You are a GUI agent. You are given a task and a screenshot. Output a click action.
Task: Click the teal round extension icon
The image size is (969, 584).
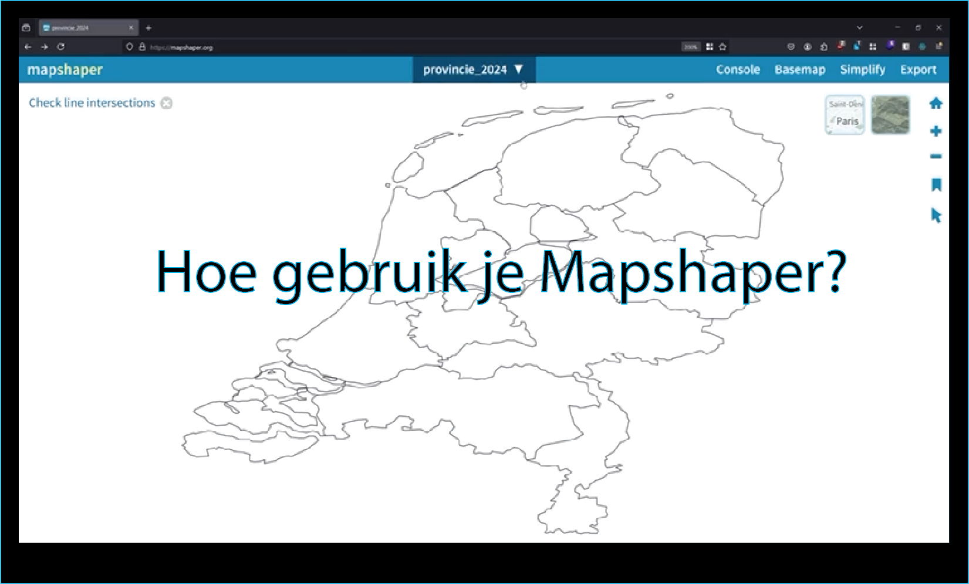pos(922,46)
